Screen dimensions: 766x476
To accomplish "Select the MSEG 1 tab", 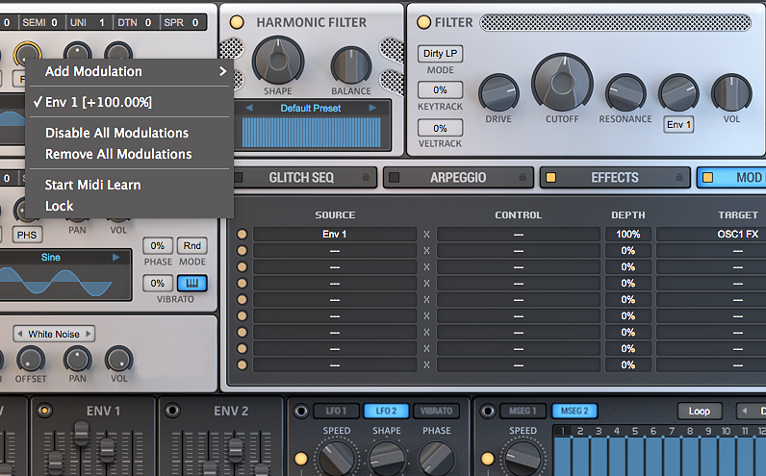I will [523, 411].
